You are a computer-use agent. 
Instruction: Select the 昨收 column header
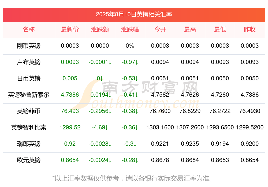[x=250, y=29]
